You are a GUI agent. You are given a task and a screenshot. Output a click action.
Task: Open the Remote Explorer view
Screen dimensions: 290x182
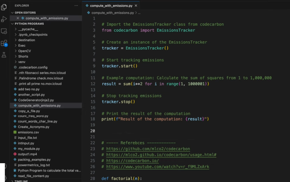point(4,31)
